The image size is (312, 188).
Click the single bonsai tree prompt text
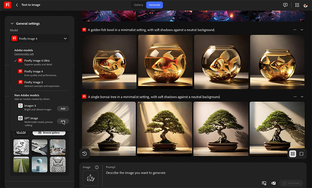click(x=154, y=97)
